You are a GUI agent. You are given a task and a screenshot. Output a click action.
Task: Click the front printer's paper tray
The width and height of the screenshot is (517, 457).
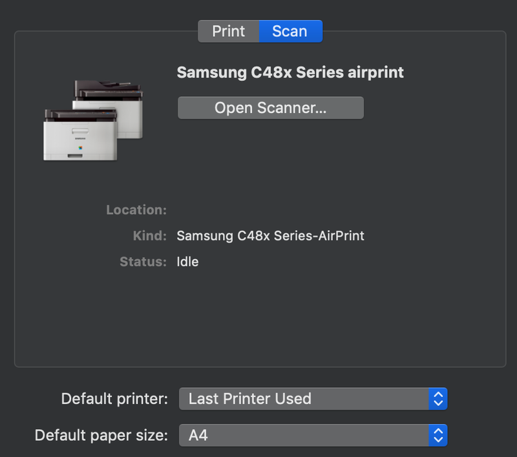[x=80, y=153]
